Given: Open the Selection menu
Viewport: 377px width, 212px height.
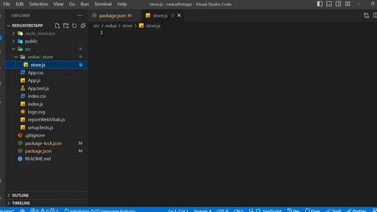Looking at the screenshot, I should click(38, 4).
